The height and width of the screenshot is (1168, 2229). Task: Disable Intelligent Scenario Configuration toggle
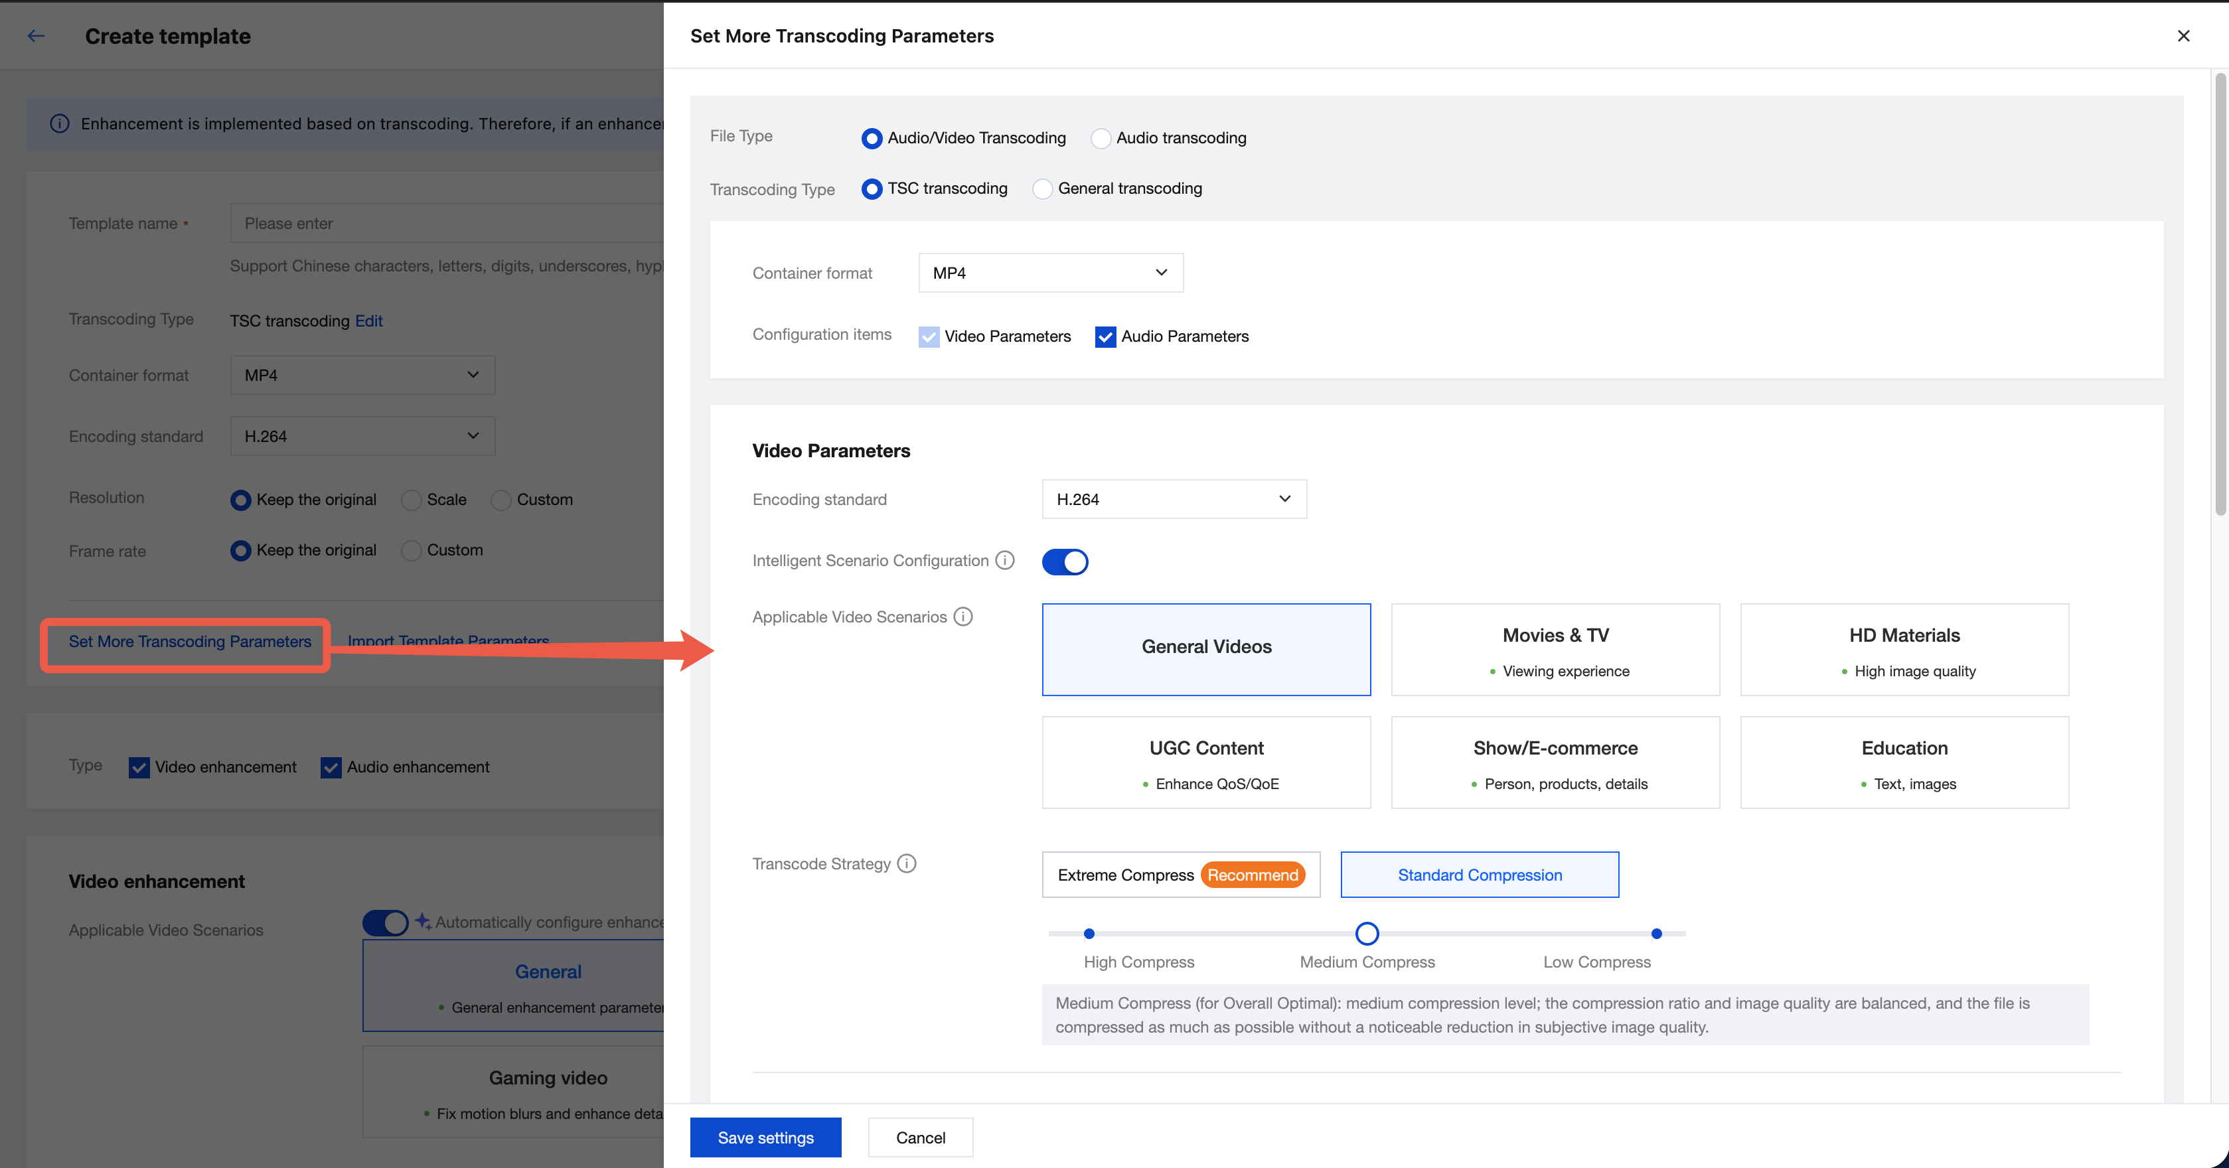click(1064, 561)
